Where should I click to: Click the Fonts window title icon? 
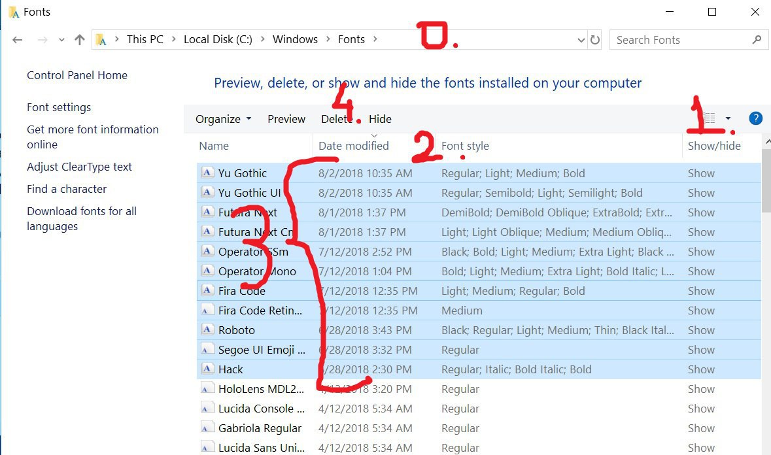pos(14,12)
